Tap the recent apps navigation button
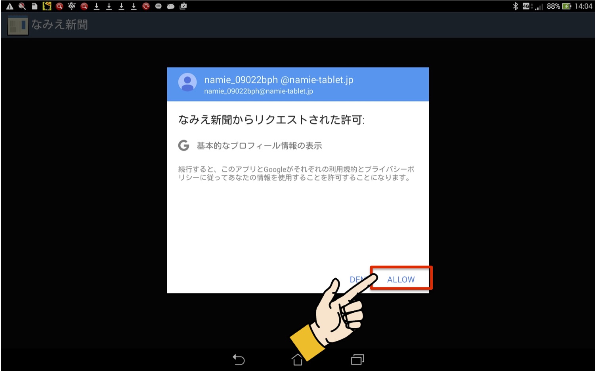 coord(357,359)
